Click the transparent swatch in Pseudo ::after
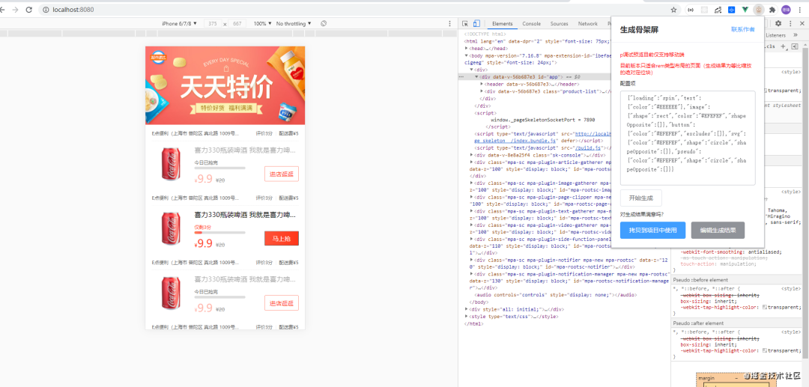809x387 pixels. click(765, 350)
